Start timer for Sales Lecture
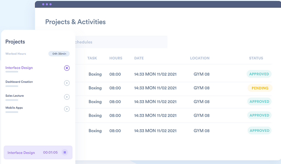Viewport: 281px width, 164px height. (x=67, y=97)
